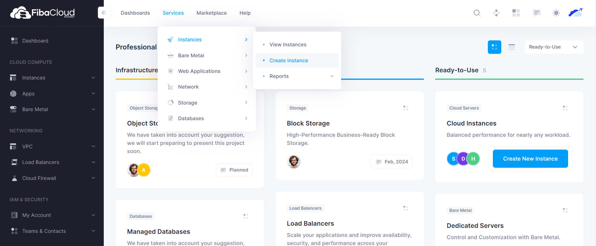Expand the Cloud Firewall sidebar section

(x=52, y=178)
